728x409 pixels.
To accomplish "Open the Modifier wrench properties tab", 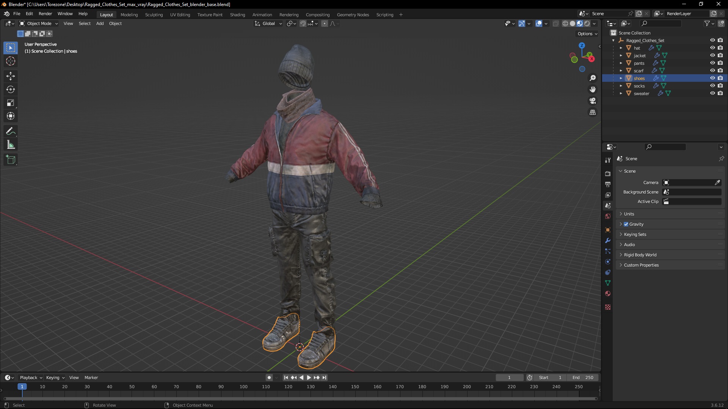I will pyautogui.click(x=608, y=240).
